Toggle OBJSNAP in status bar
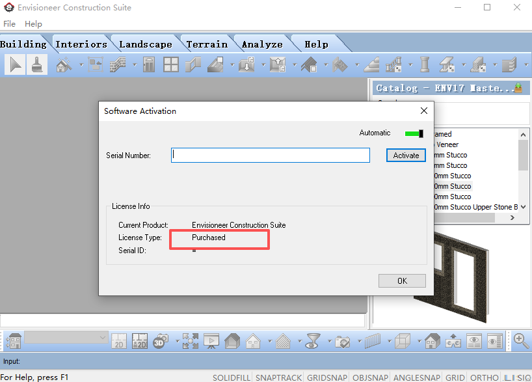The height and width of the screenshot is (382, 532). [x=370, y=377]
